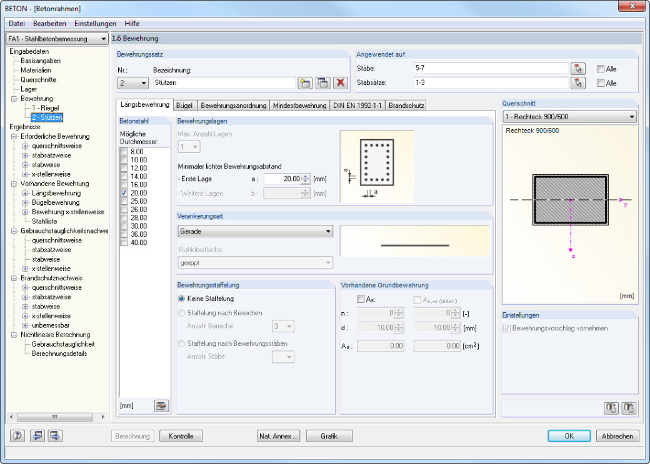Open the Einstellungen menu
Viewport: 650px width, 464px height.
tap(96, 24)
